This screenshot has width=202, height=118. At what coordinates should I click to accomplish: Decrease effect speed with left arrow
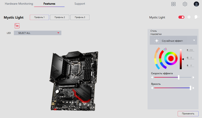152,77
